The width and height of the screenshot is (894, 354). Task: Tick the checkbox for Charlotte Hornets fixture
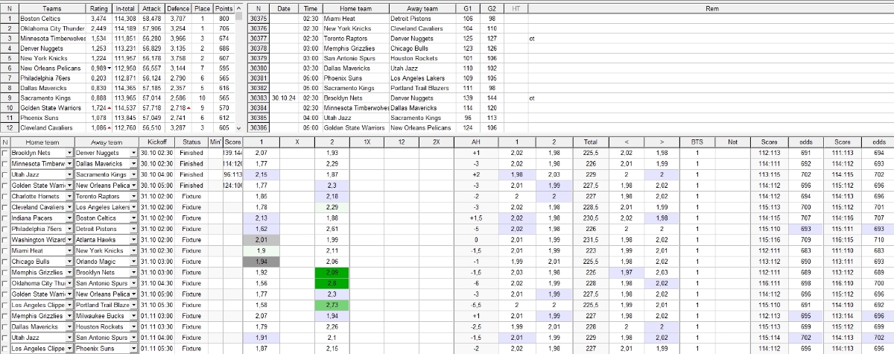coord(5,196)
